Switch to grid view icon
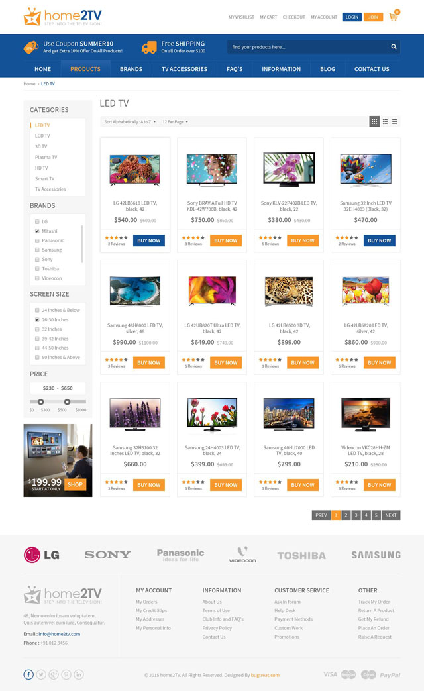 pos(374,122)
